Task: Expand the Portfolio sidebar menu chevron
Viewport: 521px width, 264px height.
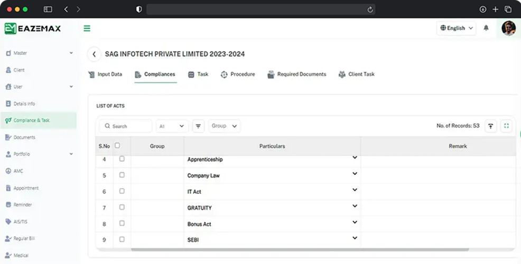Action: 71,154
